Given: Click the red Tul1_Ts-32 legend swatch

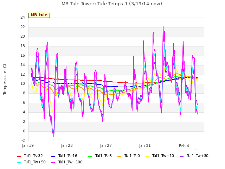Looking at the screenshot, I should click(x=19, y=156).
